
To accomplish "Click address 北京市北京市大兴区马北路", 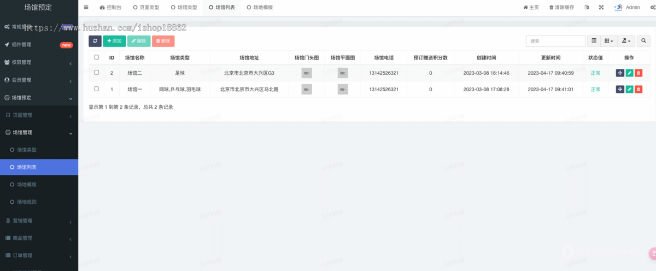I will click(249, 89).
